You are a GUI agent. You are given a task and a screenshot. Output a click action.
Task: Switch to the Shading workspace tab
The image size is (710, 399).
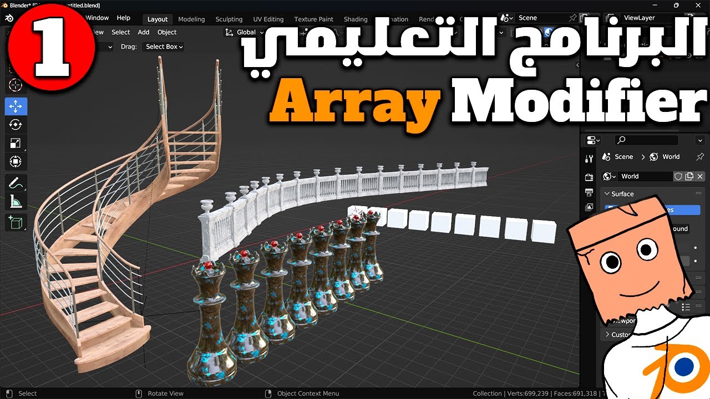[x=356, y=19]
